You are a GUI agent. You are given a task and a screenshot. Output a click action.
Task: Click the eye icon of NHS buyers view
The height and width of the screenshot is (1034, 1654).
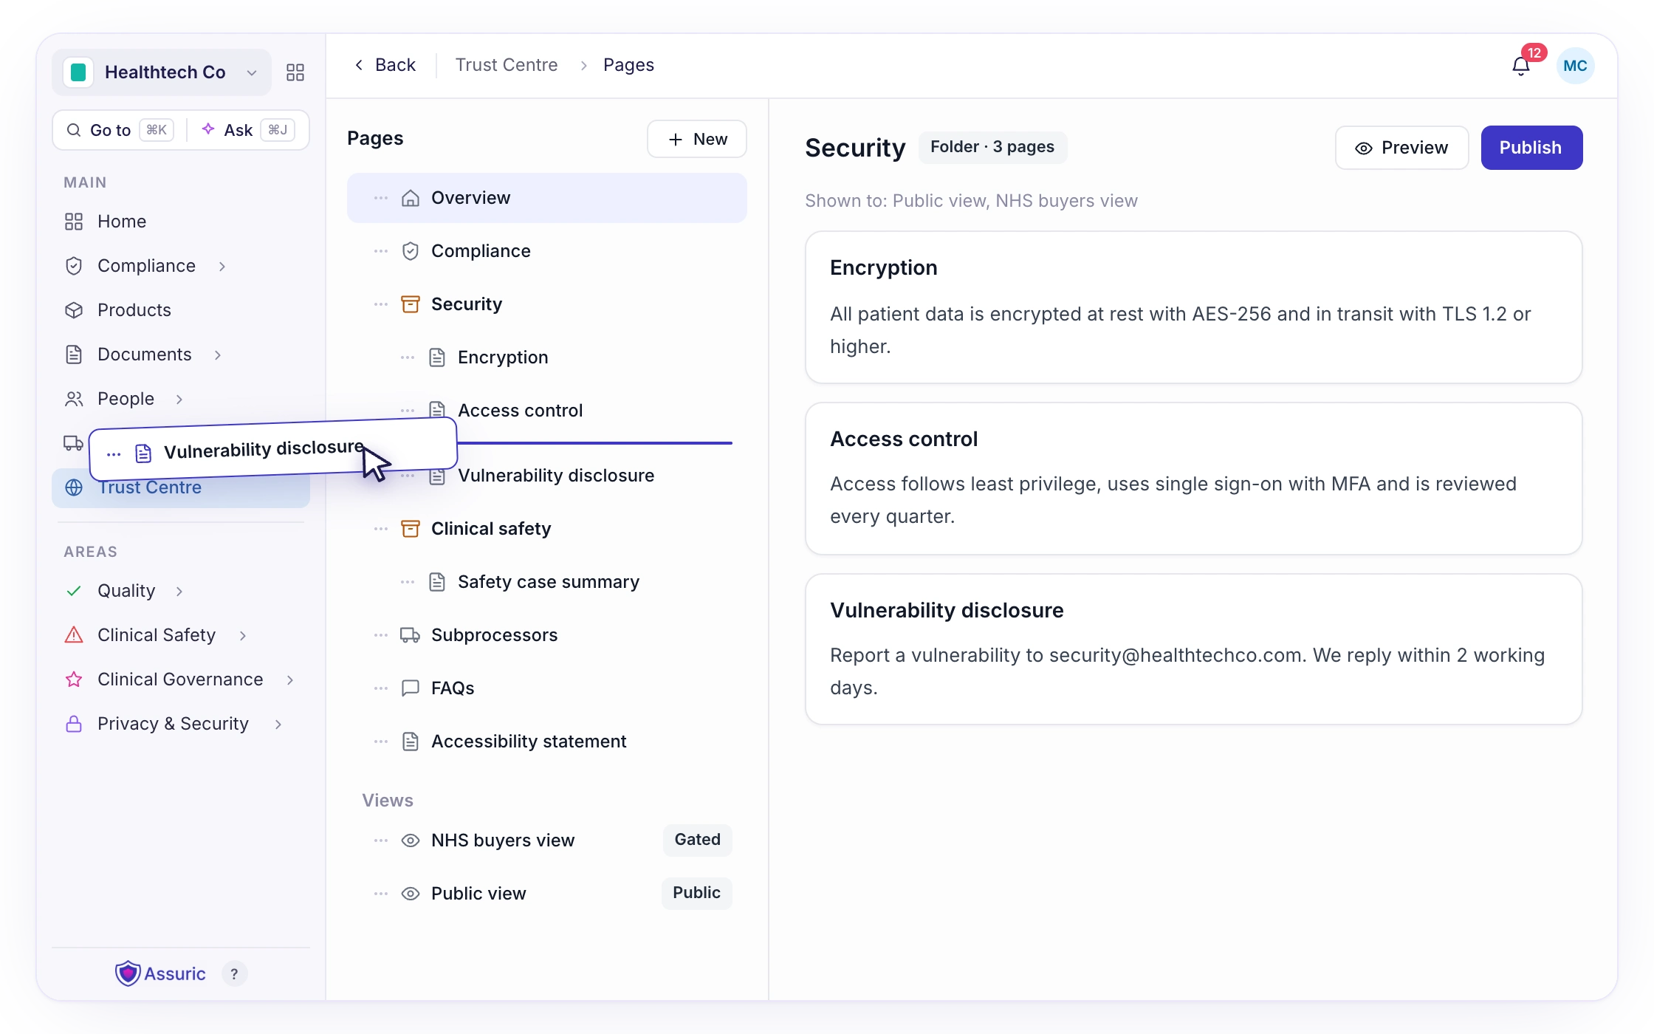coord(411,840)
